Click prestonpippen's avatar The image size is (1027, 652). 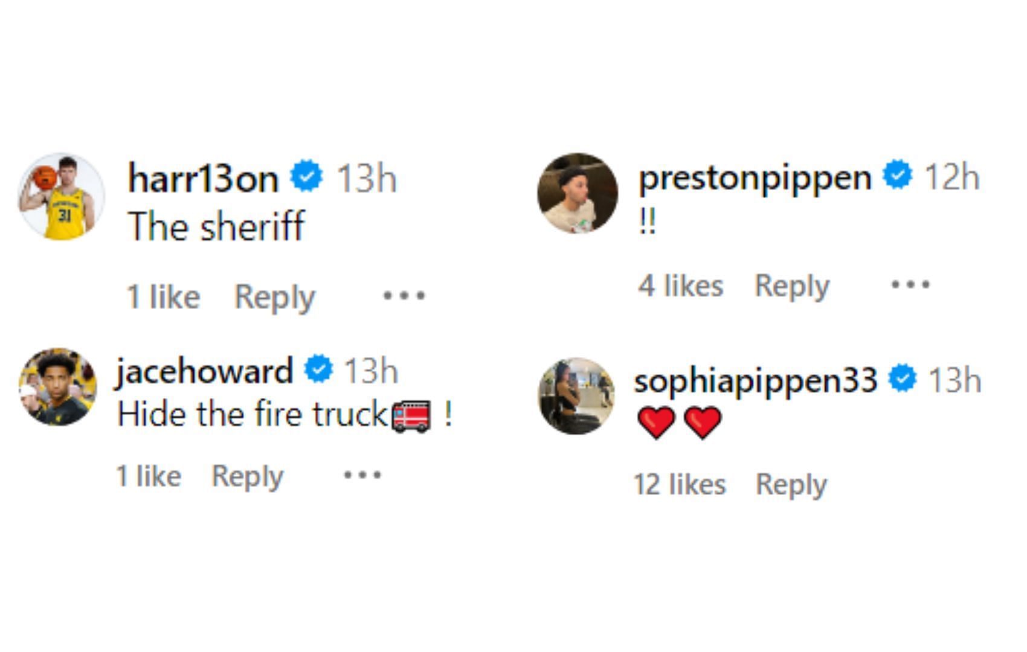point(578,193)
